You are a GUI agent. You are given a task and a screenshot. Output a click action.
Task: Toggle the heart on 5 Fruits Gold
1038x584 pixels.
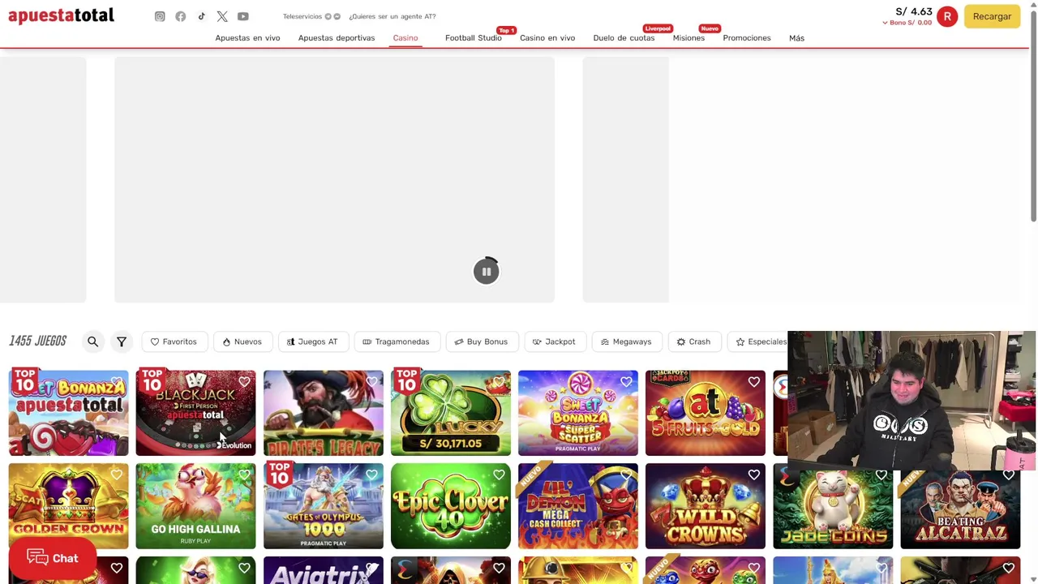pyautogui.click(x=753, y=382)
